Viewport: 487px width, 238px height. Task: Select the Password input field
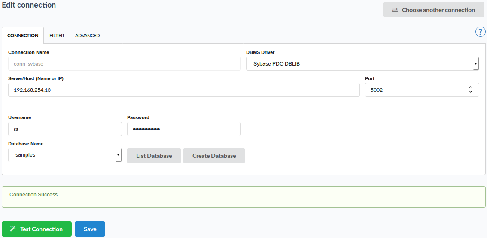click(x=184, y=129)
